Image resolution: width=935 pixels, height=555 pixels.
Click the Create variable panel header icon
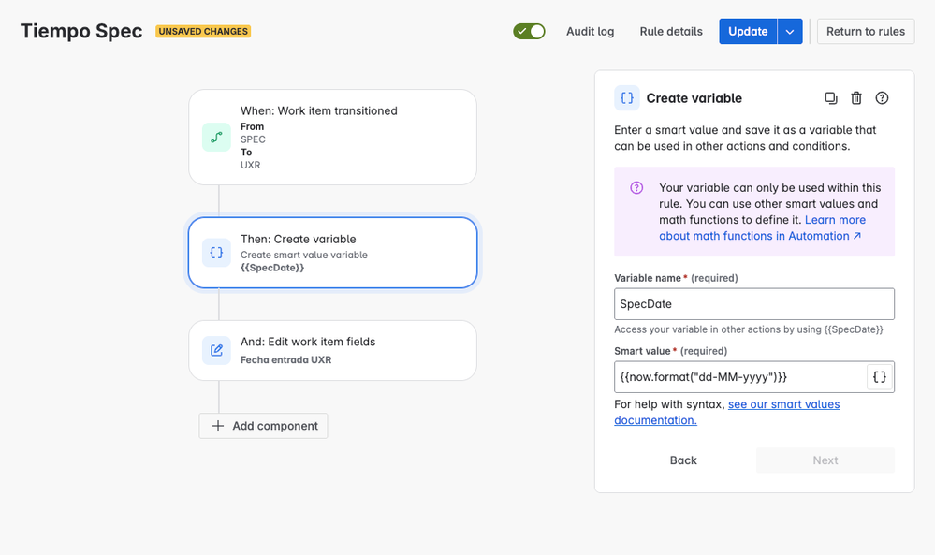click(627, 98)
